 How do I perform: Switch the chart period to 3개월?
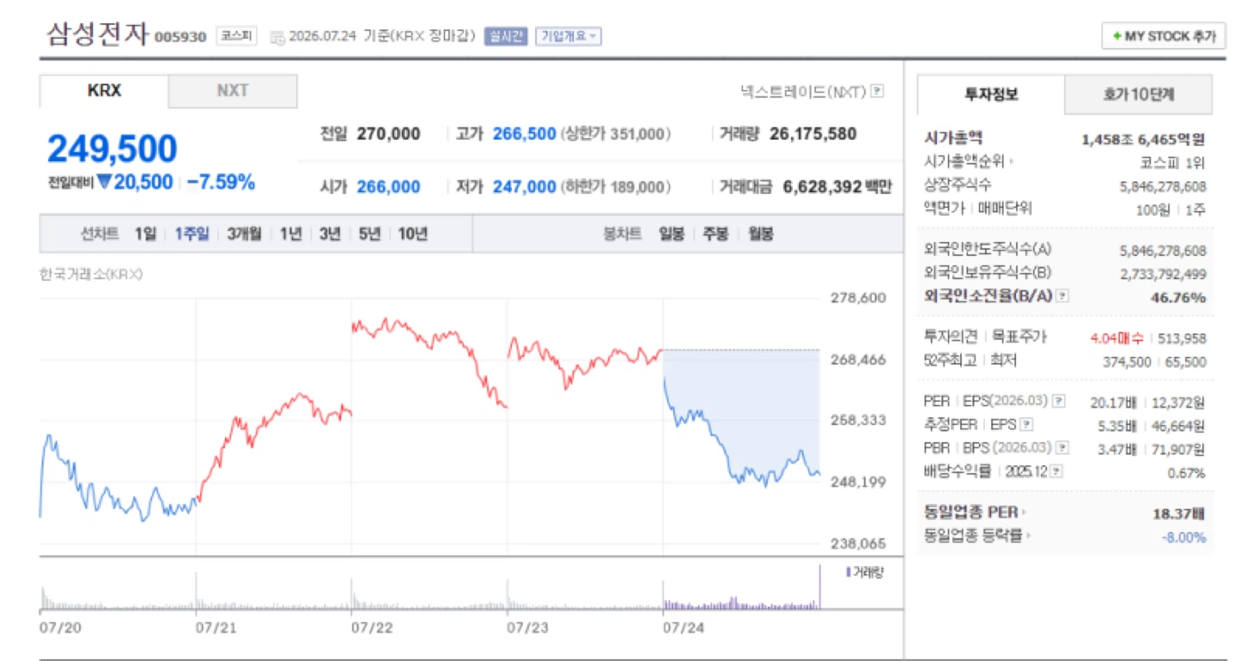244,234
